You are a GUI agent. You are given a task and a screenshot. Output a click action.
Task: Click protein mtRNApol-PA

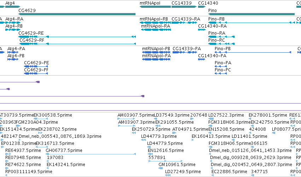[156, 56]
